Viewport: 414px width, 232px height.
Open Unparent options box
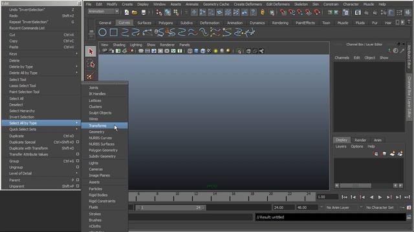tap(78, 186)
